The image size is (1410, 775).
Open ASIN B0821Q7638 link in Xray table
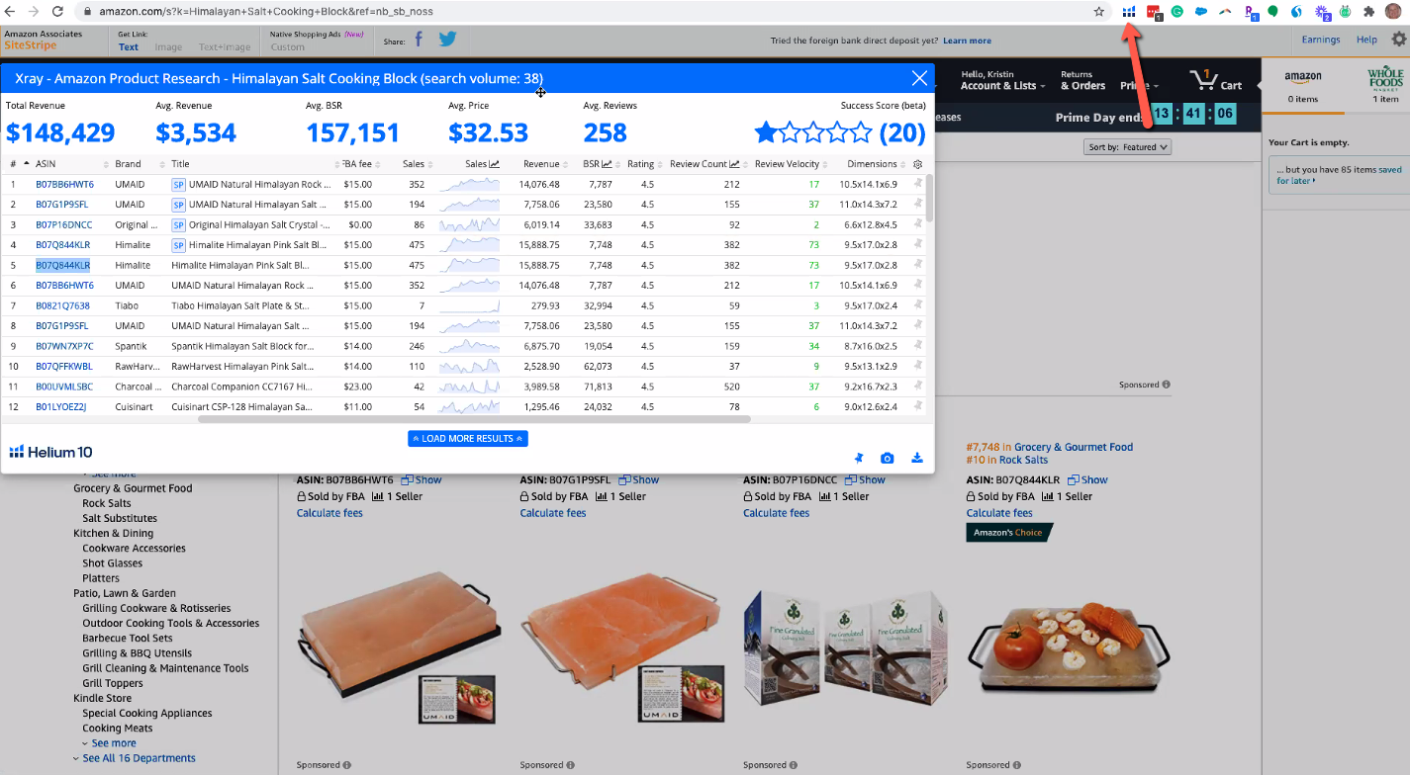(62, 305)
